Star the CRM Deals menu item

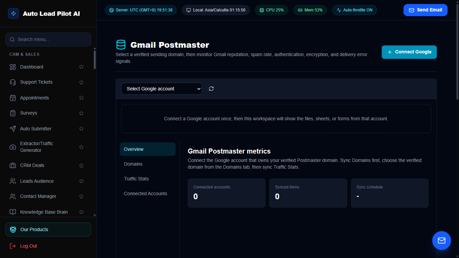[81, 166]
